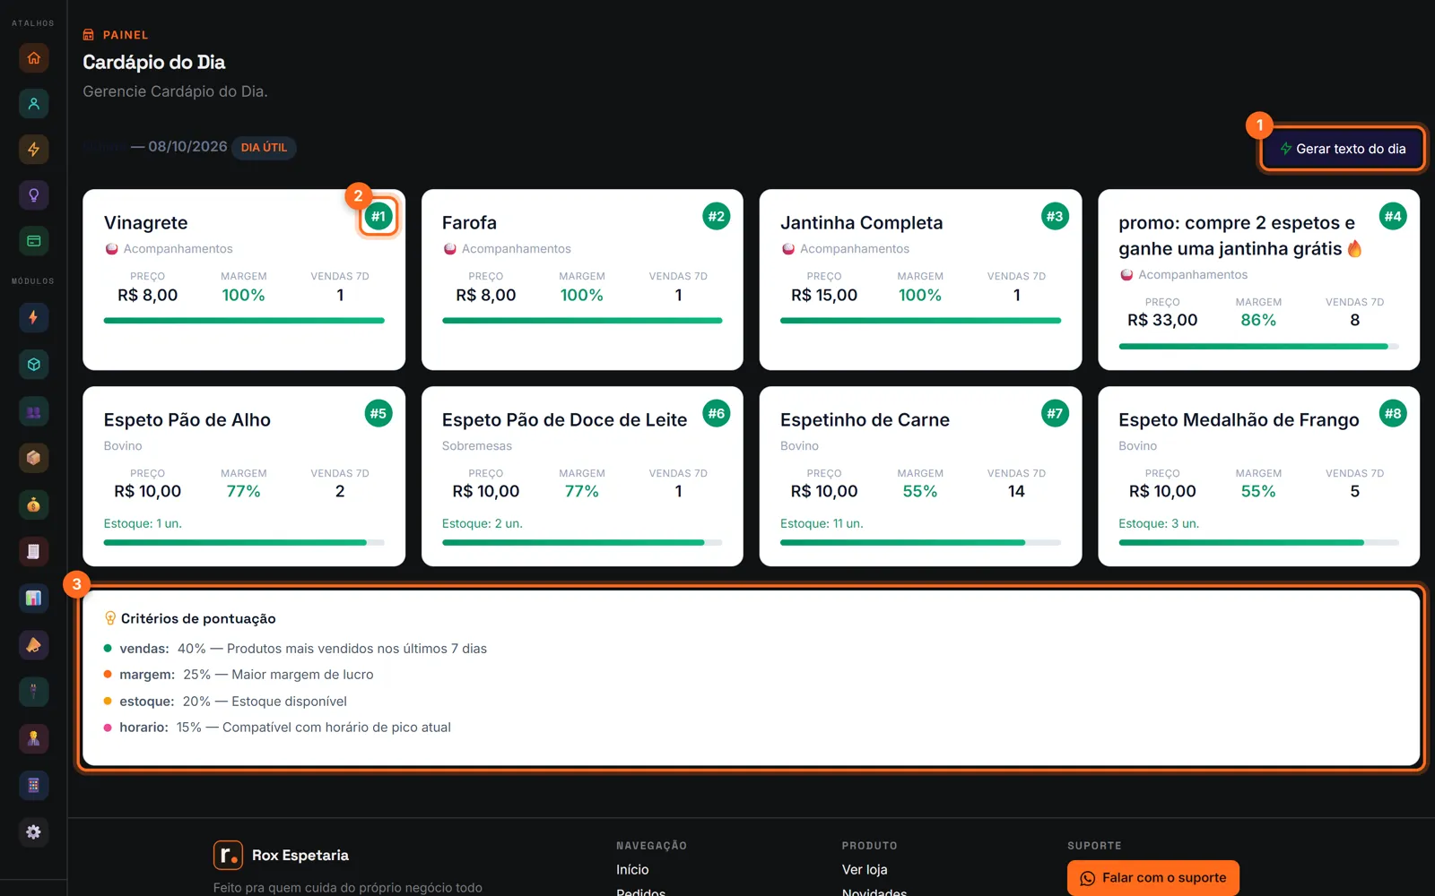Screen dimensions: 1435x896
Task: Open the home shortcut icon
Action: [x=33, y=58]
